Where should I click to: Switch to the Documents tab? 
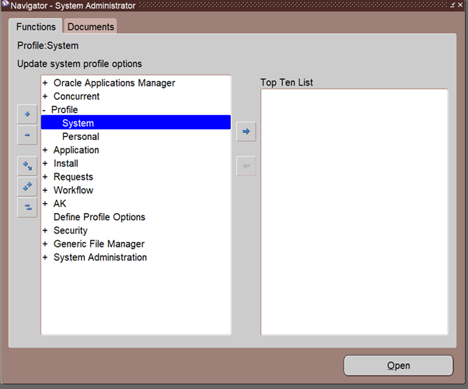click(x=90, y=26)
